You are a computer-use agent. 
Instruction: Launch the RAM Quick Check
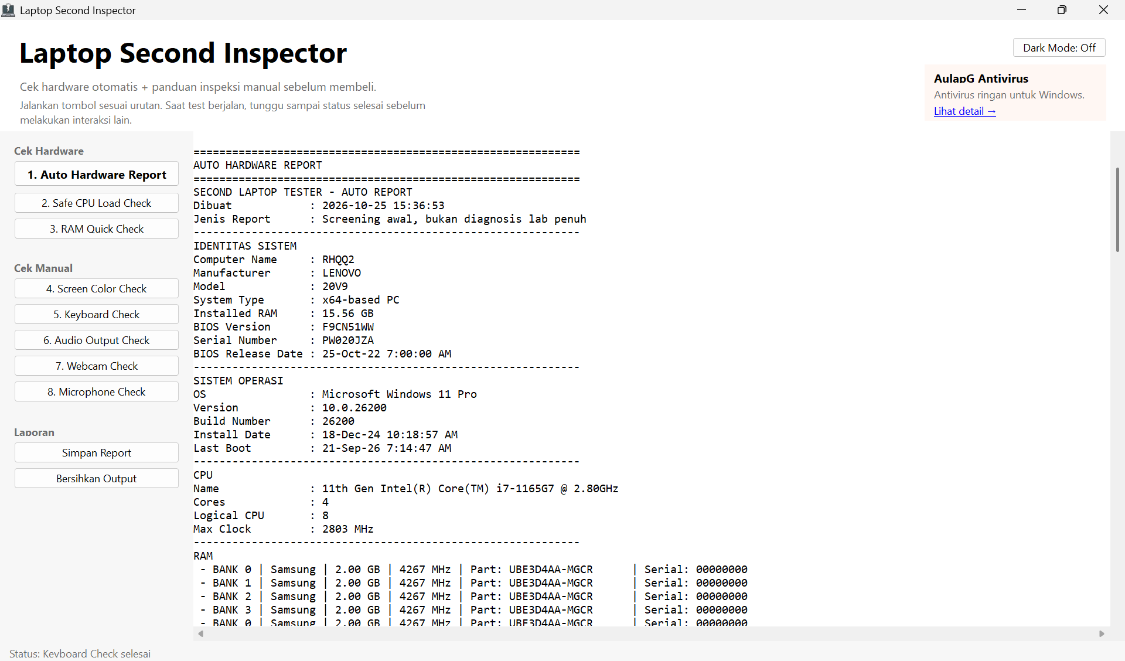[97, 229]
